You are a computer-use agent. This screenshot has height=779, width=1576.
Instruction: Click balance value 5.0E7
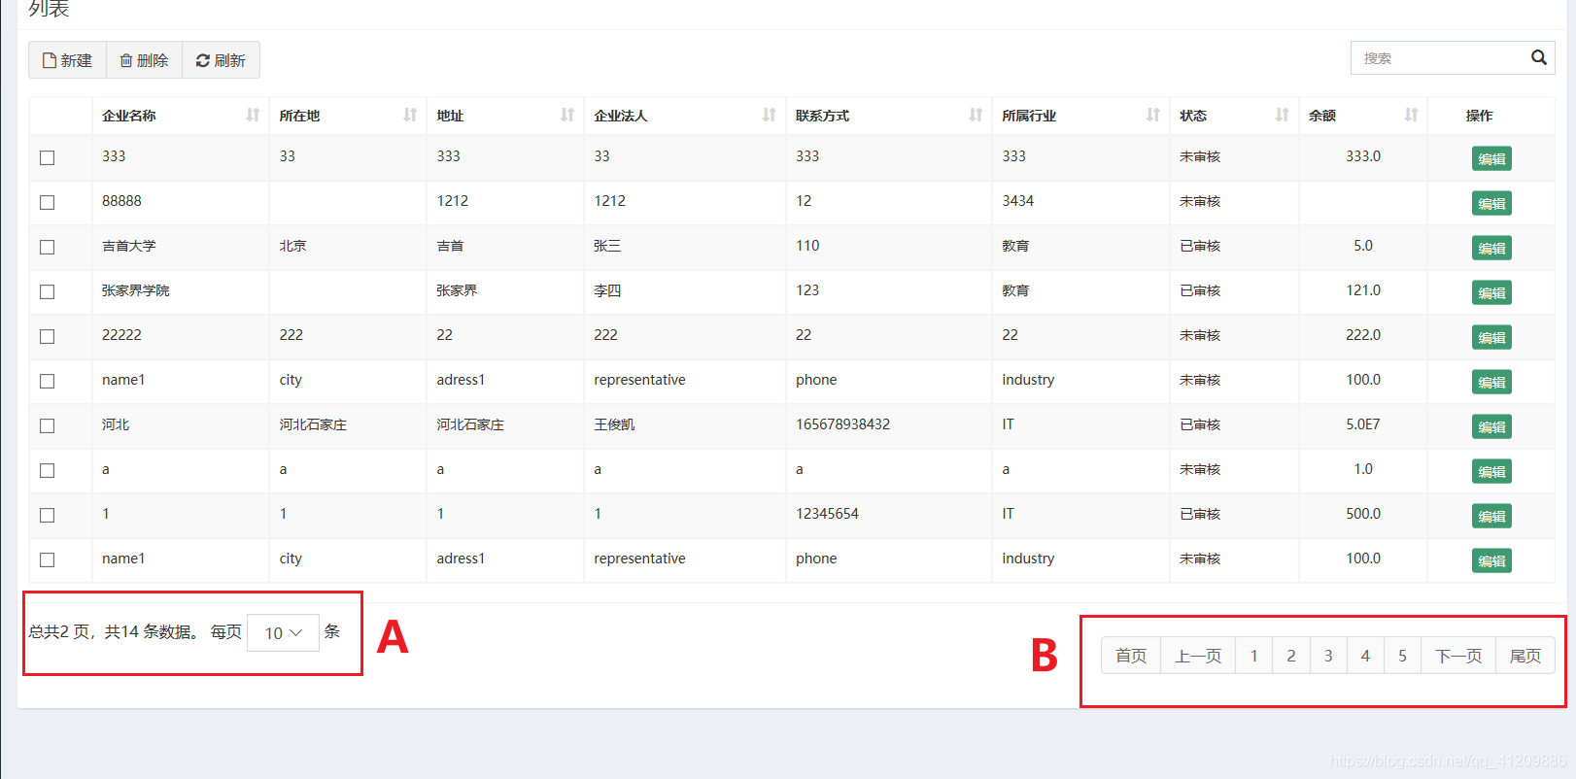(x=1363, y=424)
